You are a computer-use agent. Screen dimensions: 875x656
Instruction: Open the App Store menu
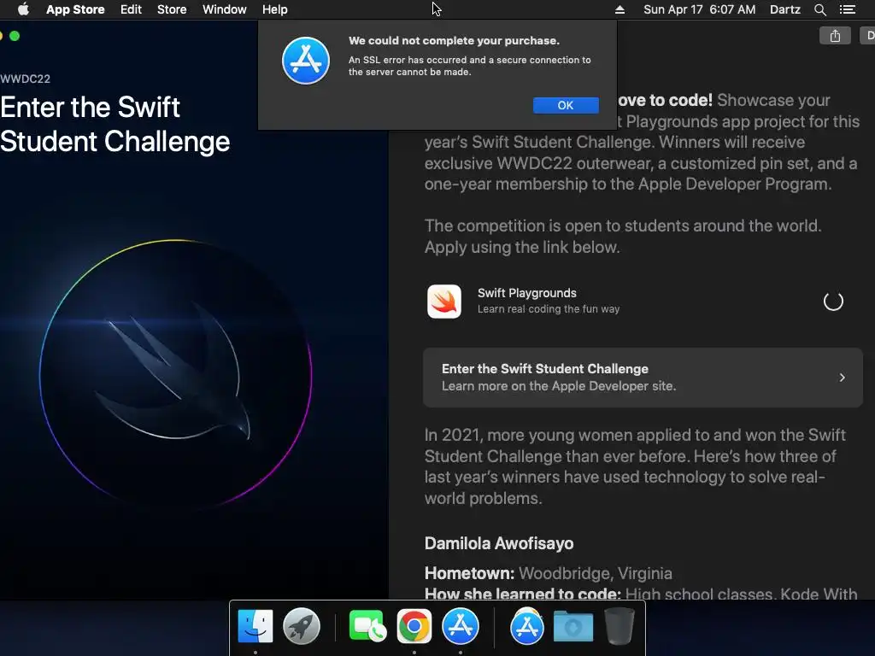coord(75,9)
